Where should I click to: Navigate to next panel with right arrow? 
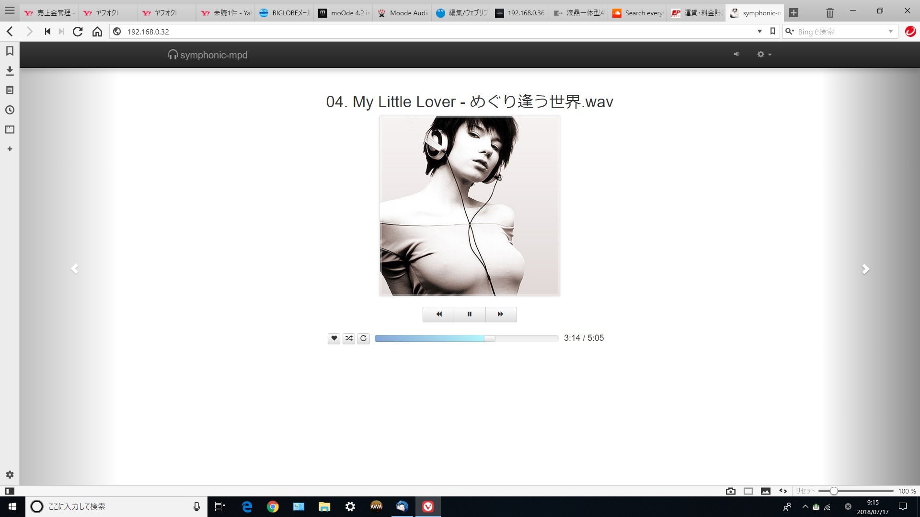[x=864, y=269]
